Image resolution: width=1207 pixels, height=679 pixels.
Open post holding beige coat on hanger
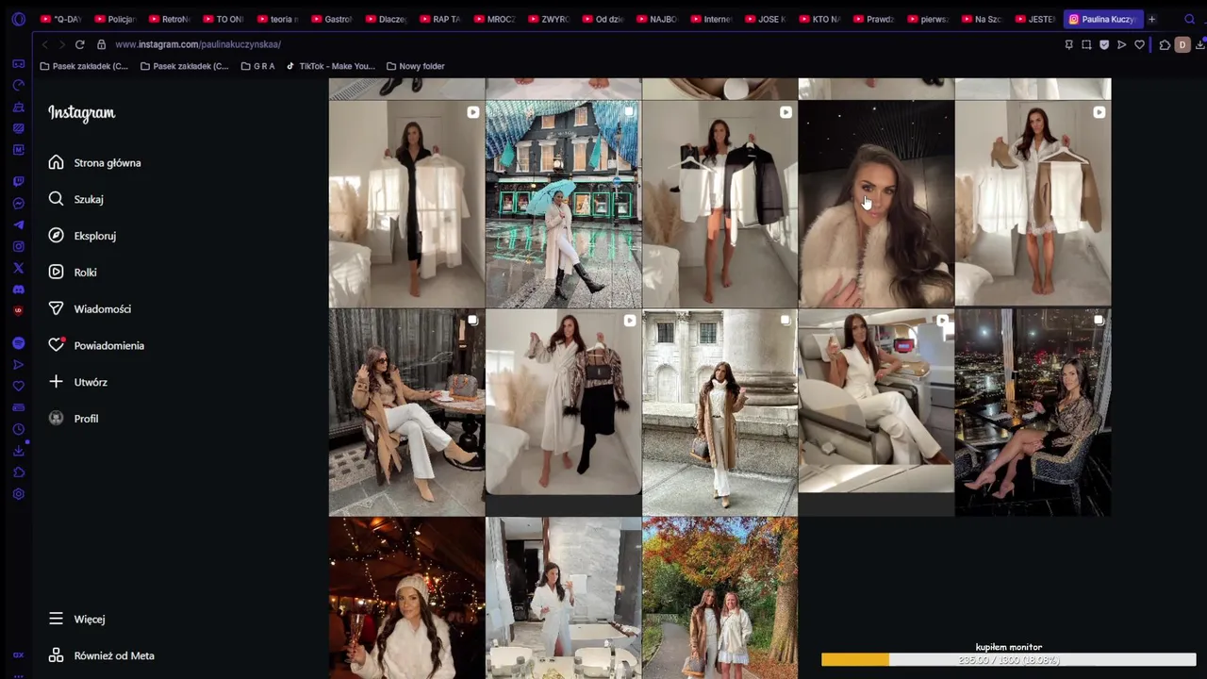pos(1033,204)
